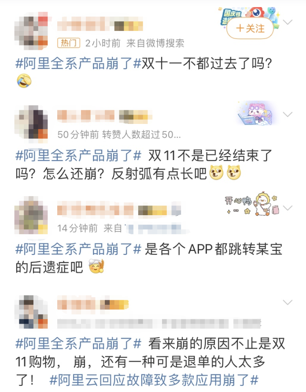Open first post's chevron menu
306x392 pixels.
288,22
